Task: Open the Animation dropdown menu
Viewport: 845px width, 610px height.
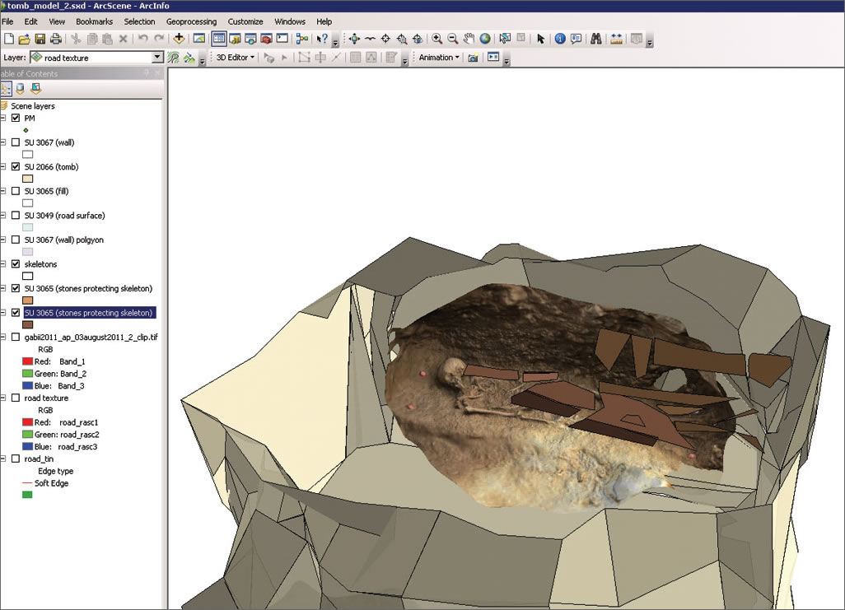Action: pyautogui.click(x=439, y=58)
